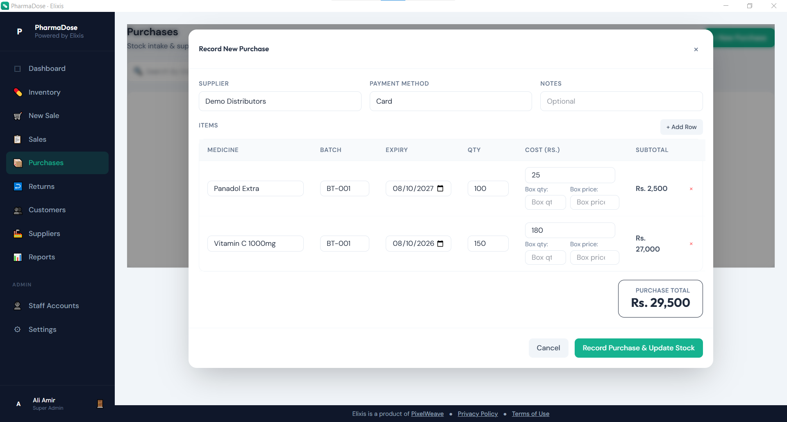The height and width of the screenshot is (422, 787).
Task: Click the Reports chart icon
Action: pos(18,257)
